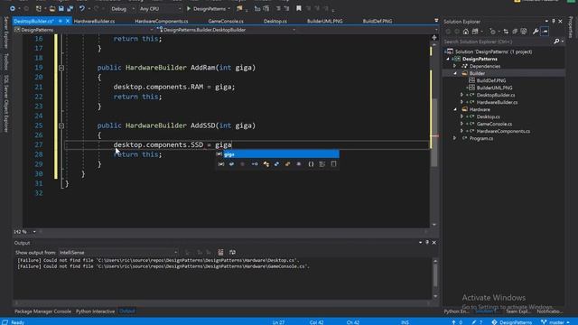The height and width of the screenshot is (325, 578).
Task: Collapse the DesignPatterns project node
Action: click(x=448, y=59)
